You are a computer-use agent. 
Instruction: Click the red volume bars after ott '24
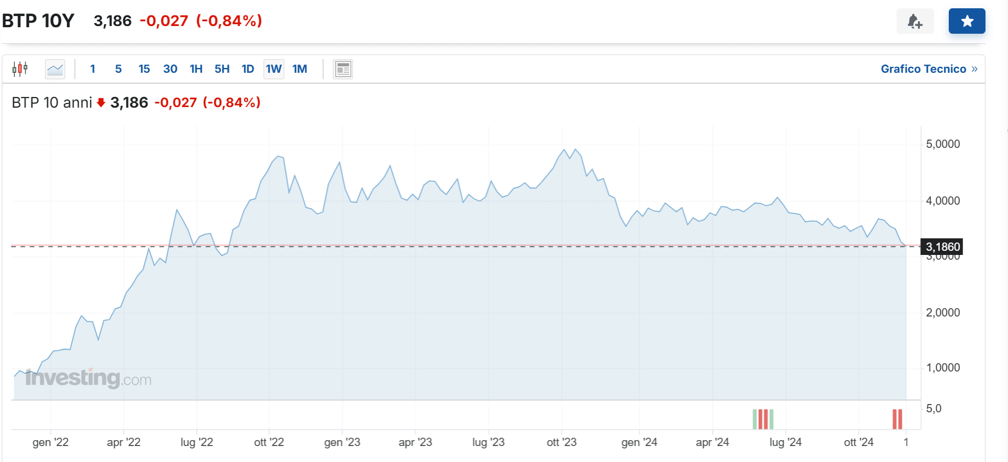897,419
